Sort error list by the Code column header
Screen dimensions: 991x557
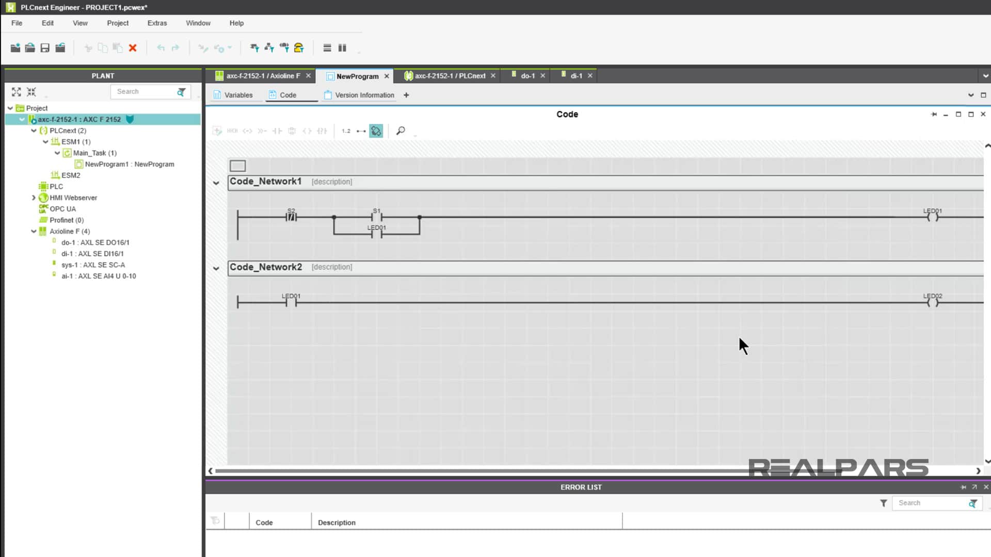(x=280, y=522)
